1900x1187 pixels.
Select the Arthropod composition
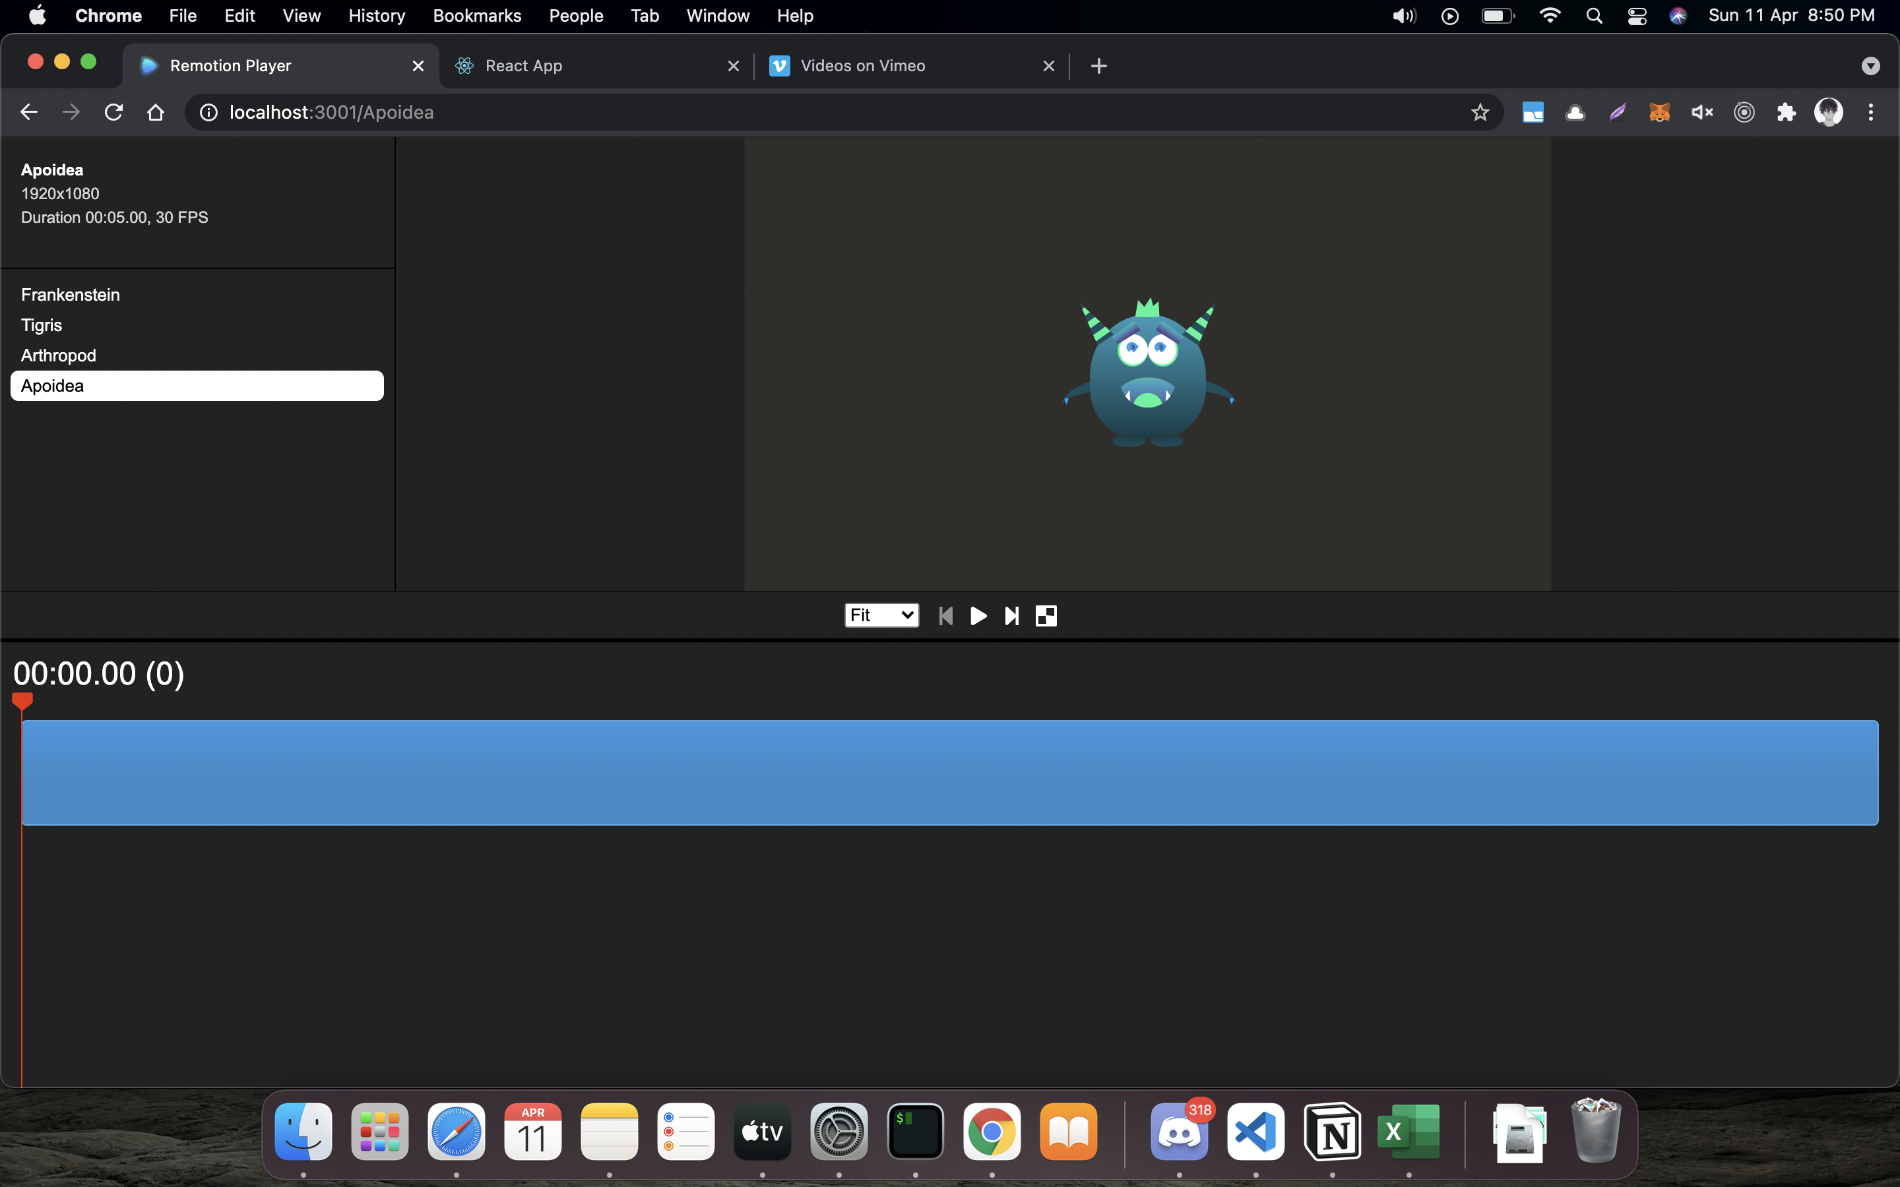pos(59,355)
